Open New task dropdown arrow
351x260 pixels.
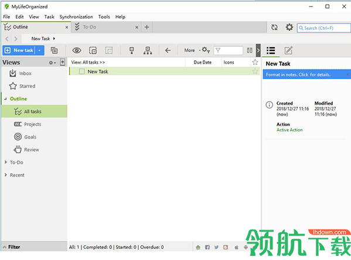40,50
